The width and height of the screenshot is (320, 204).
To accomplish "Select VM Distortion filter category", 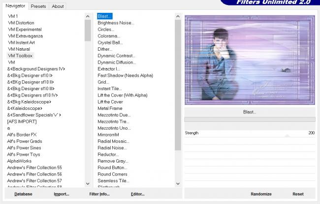I will coord(21,23).
